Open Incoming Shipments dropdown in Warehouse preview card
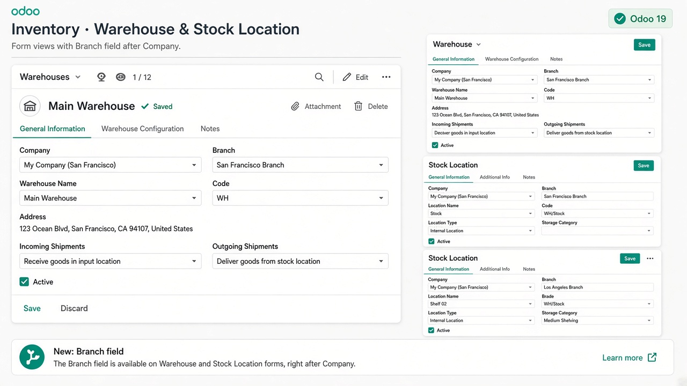This screenshot has width=687, height=386. tap(485, 133)
